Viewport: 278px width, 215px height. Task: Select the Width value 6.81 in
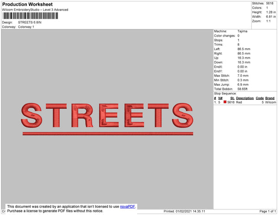271,17
